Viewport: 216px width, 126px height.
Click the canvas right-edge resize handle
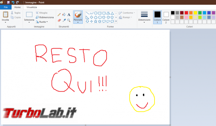pyautogui.click(x=170, y=77)
